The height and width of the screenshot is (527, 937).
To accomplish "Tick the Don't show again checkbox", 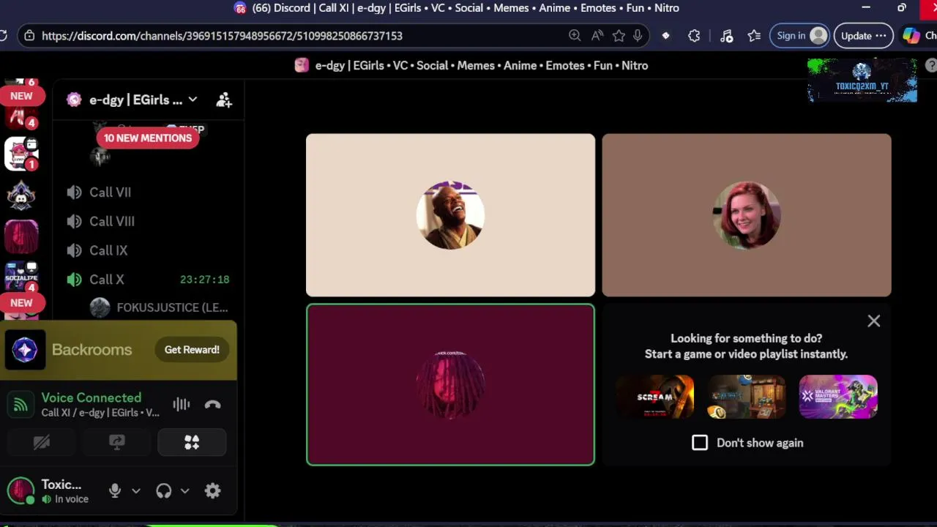I will pyautogui.click(x=700, y=443).
